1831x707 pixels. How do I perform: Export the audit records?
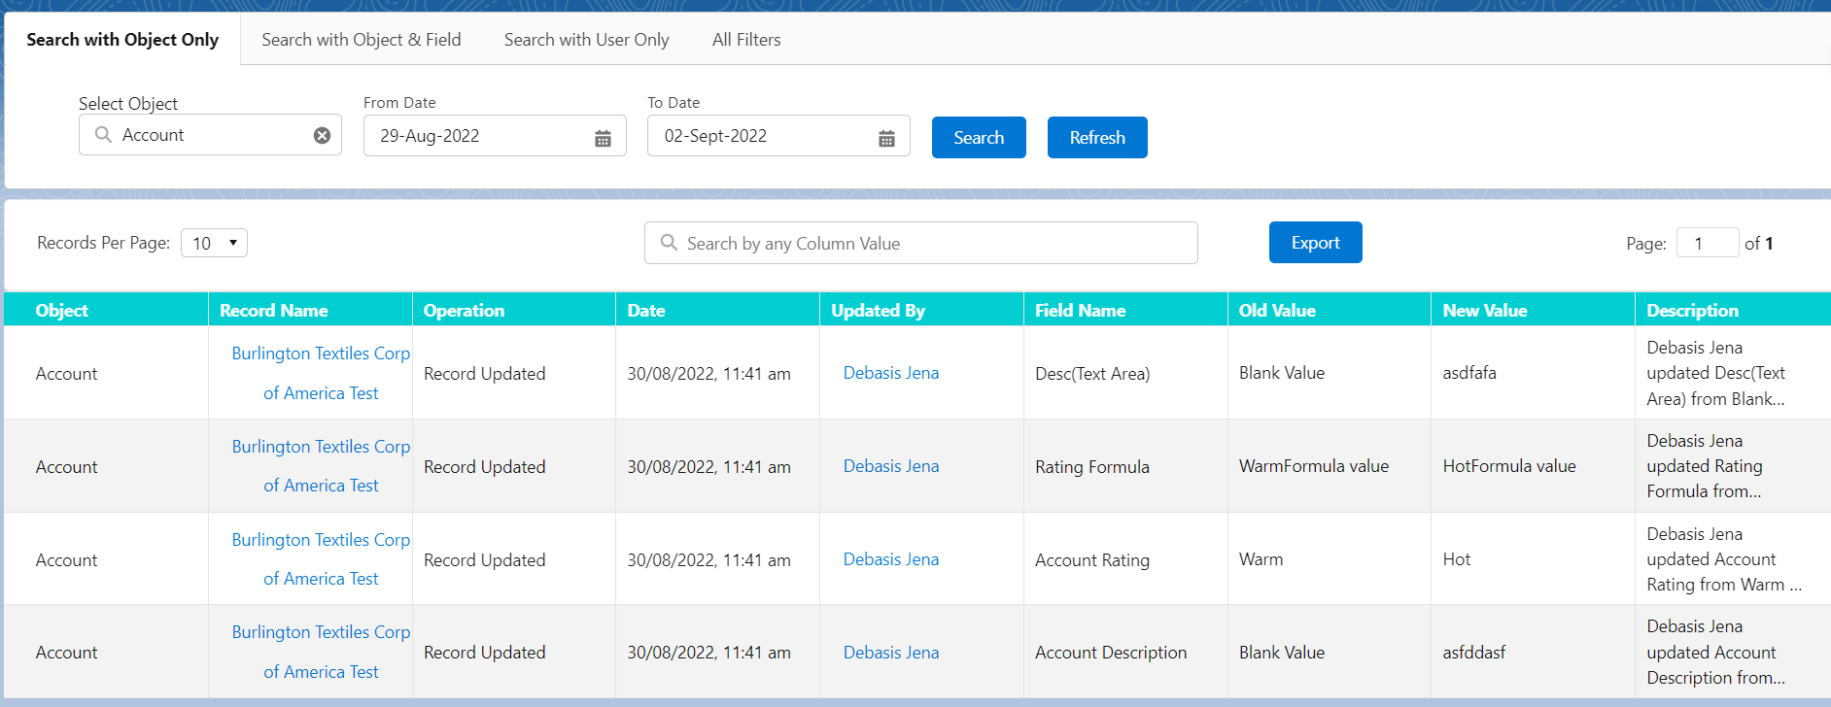[1315, 243]
